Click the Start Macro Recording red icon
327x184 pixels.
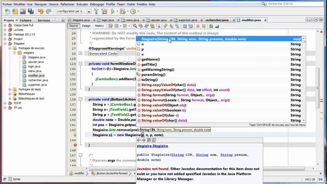(x=198, y=26)
